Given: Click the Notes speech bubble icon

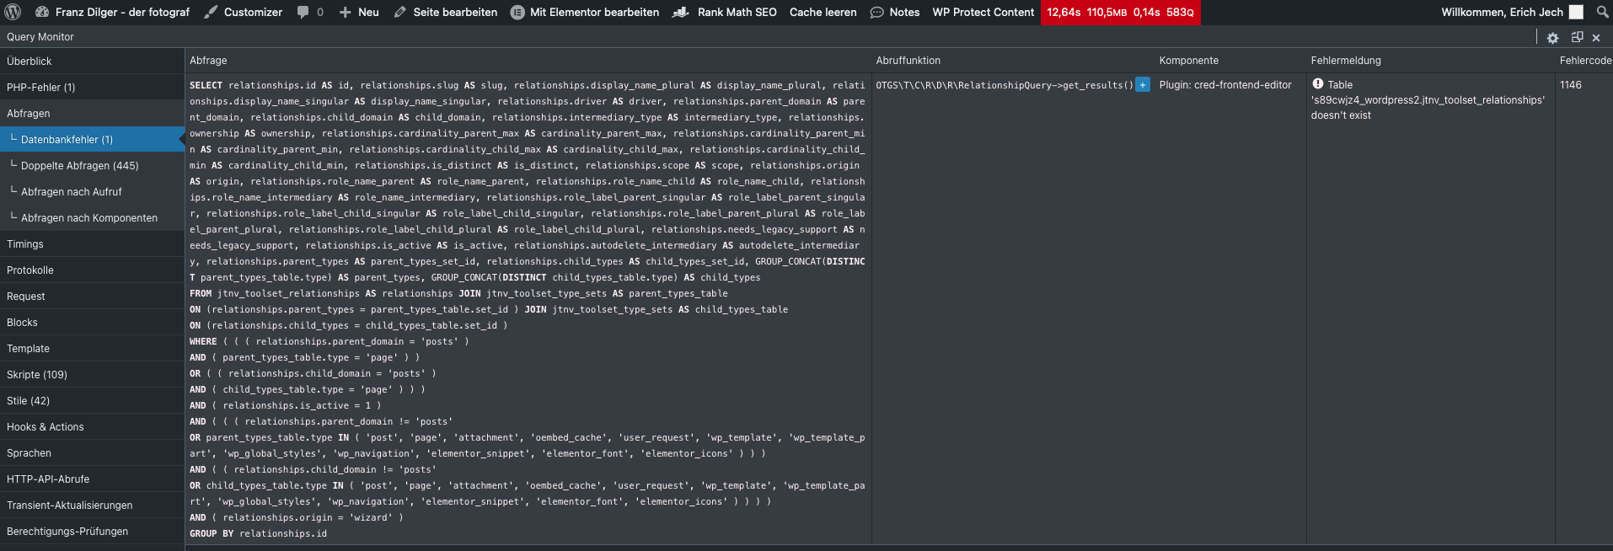Looking at the screenshot, I should point(876,12).
